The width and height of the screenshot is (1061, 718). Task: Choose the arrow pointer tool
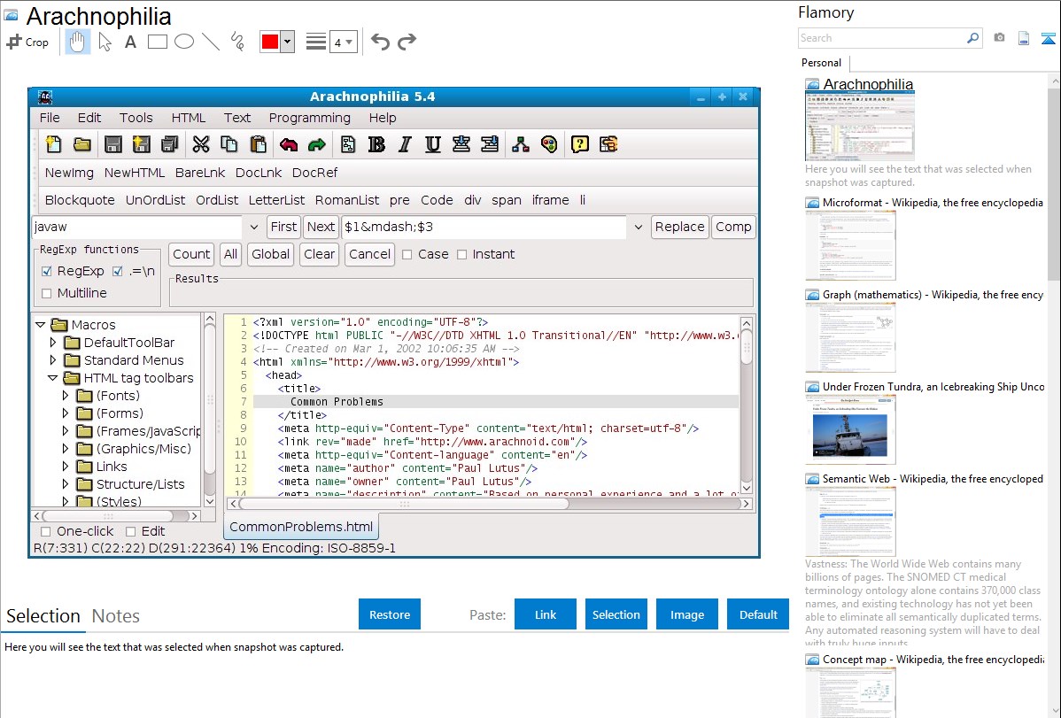(x=105, y=42)
